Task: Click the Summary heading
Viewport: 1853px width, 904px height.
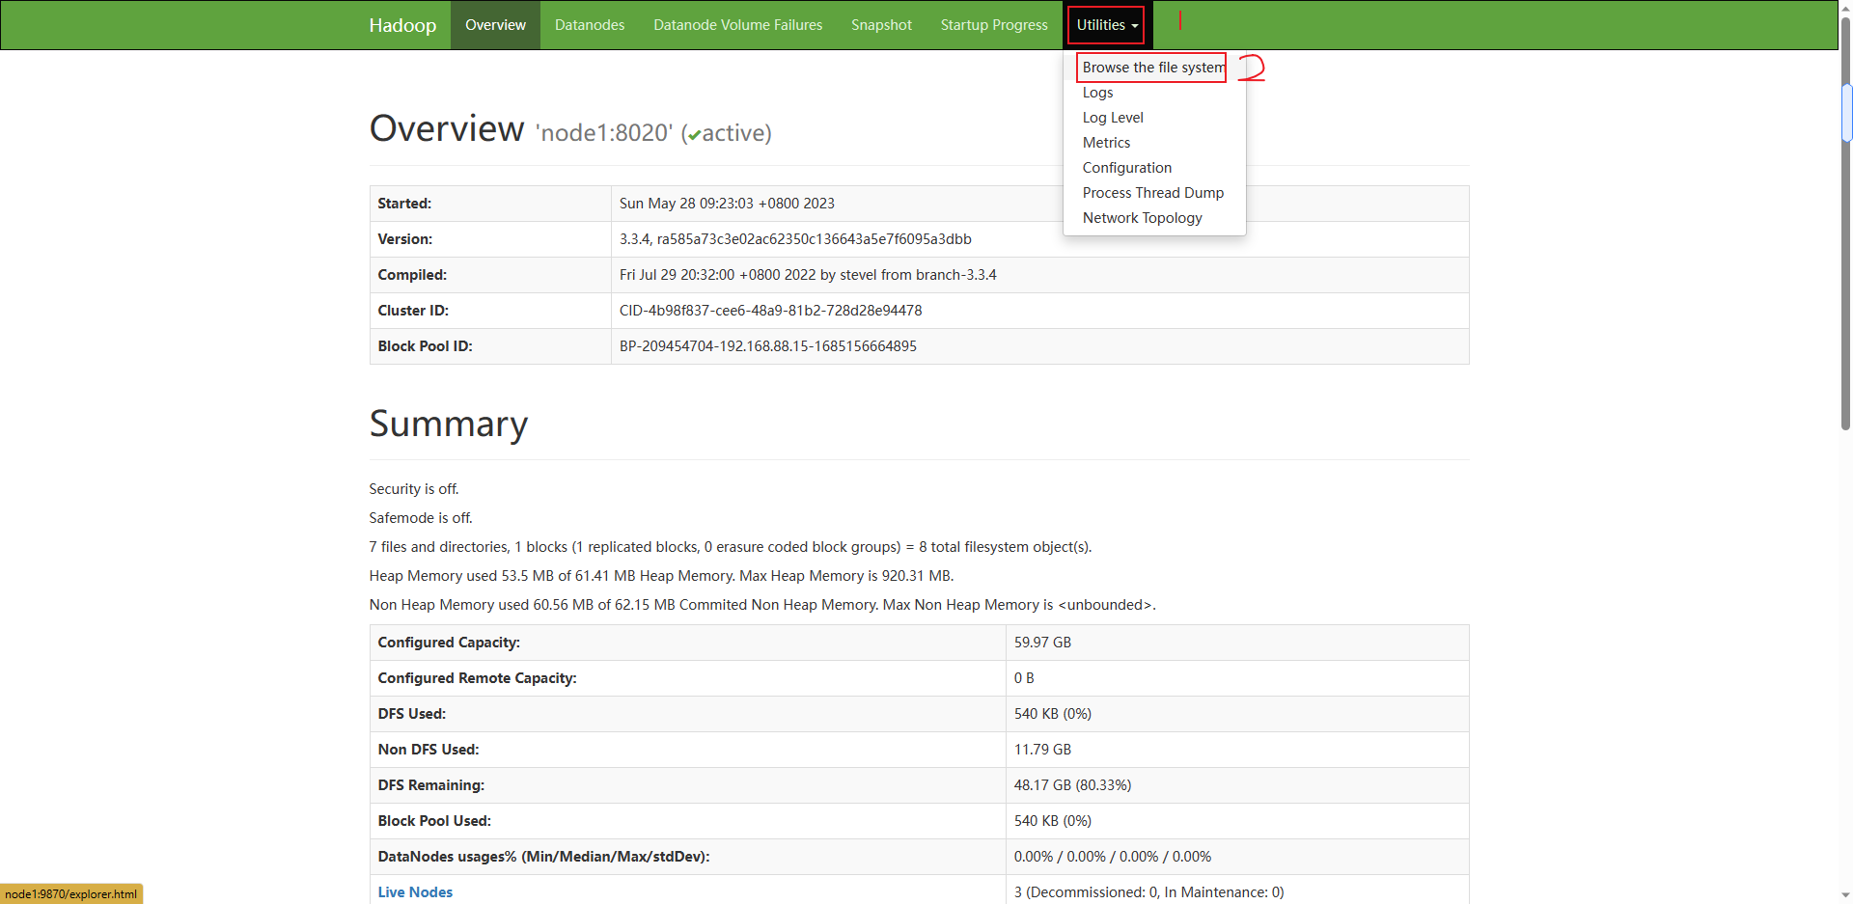Action: (x=449, y=424)
